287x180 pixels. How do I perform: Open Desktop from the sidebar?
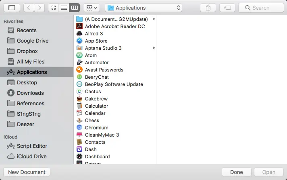point(37,82)
